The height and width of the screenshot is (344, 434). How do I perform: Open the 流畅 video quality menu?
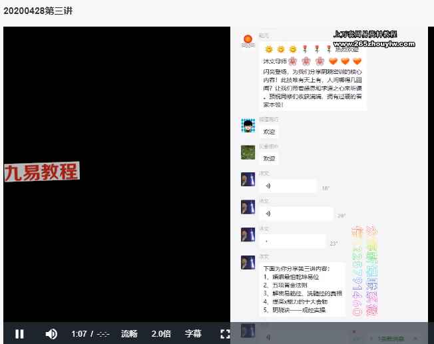click(129, 333)
